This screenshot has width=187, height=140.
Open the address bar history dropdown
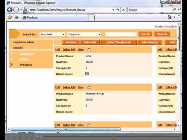tap(113, 10)
